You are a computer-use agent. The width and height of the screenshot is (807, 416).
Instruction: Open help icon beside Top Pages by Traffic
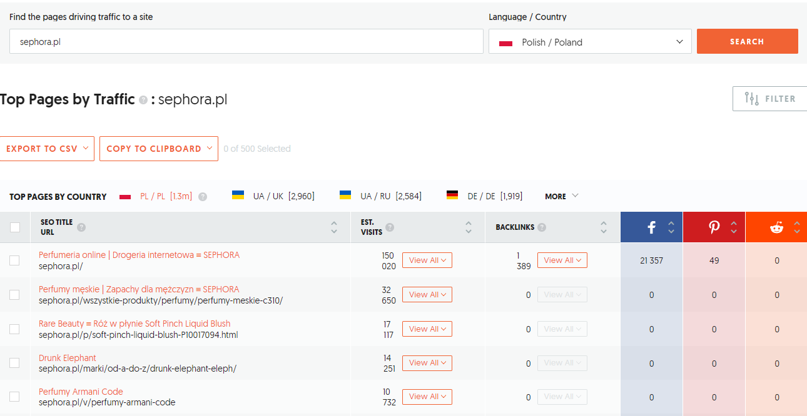point(143,100)
